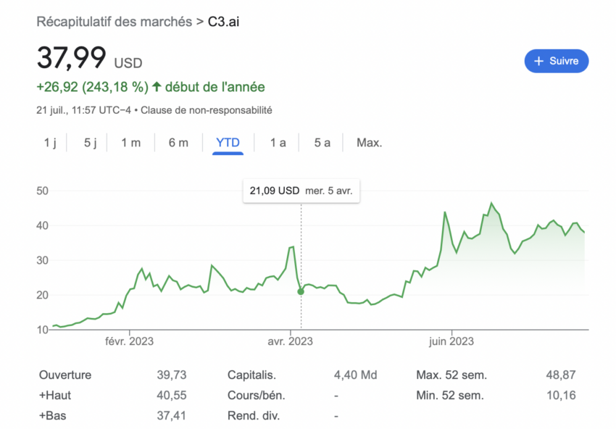The width and height of the screenshot is (616, 429).
Task: Select the YTD tab
Action: (228, 143)
